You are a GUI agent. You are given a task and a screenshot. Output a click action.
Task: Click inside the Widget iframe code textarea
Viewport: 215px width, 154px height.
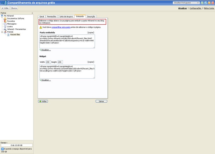[x=67, y=72]
